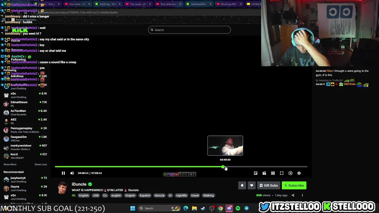Collapse list with Show Less
Screen dimensions: 379x213
click(x=41, y=164)
